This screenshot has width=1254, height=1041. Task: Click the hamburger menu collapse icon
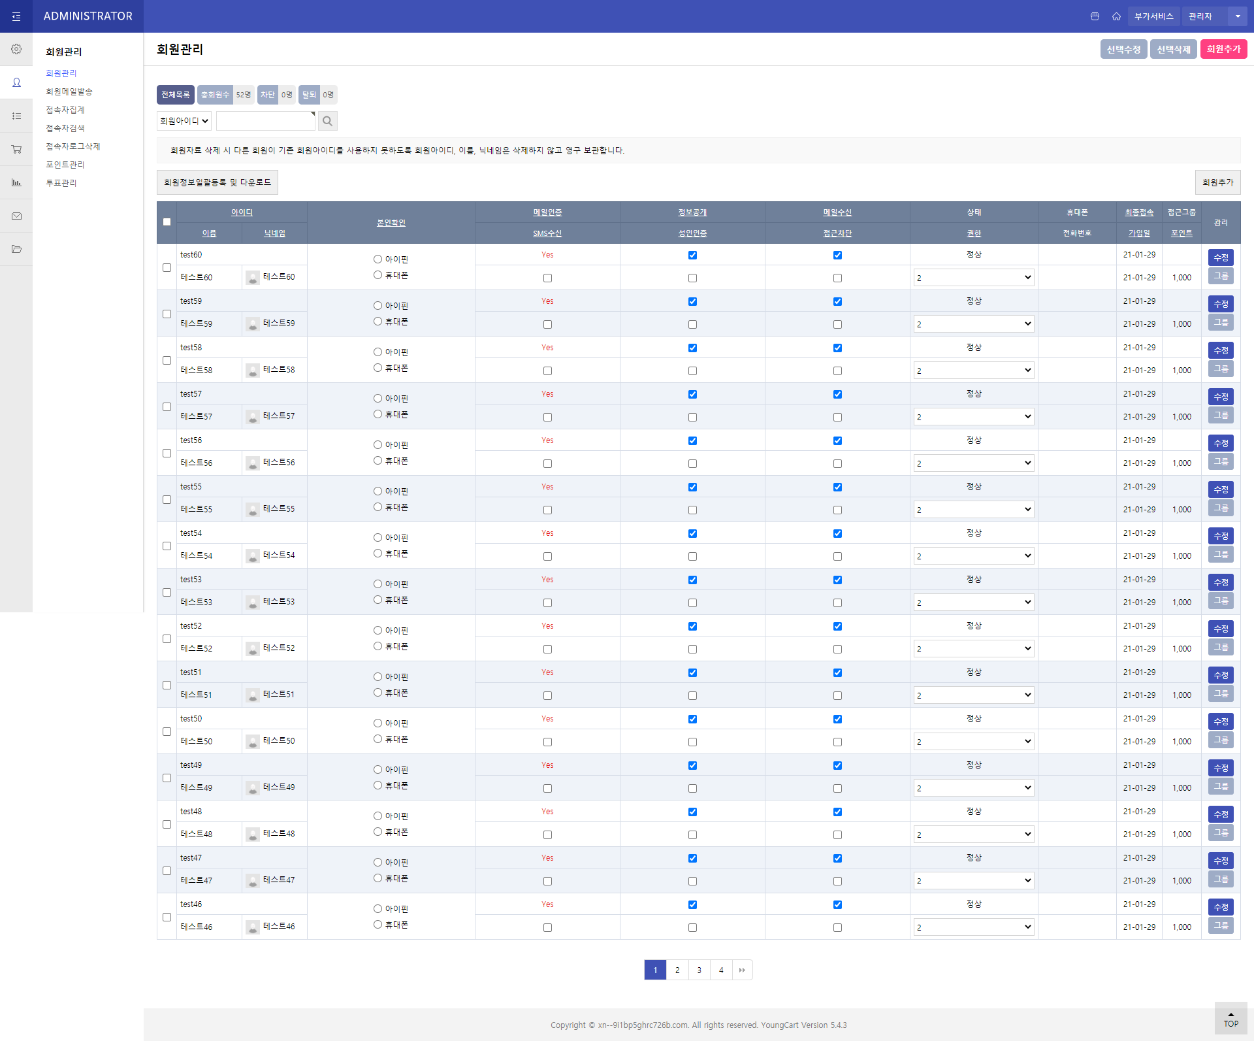16,16
